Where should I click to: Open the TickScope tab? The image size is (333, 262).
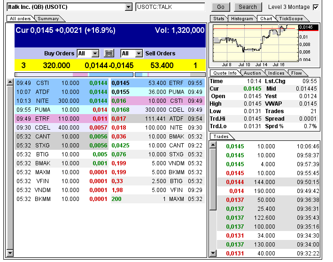(x=291, y=19)
